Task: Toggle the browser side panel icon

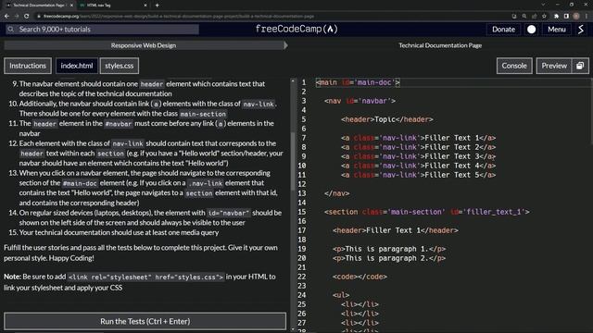Action: [566, 17]
